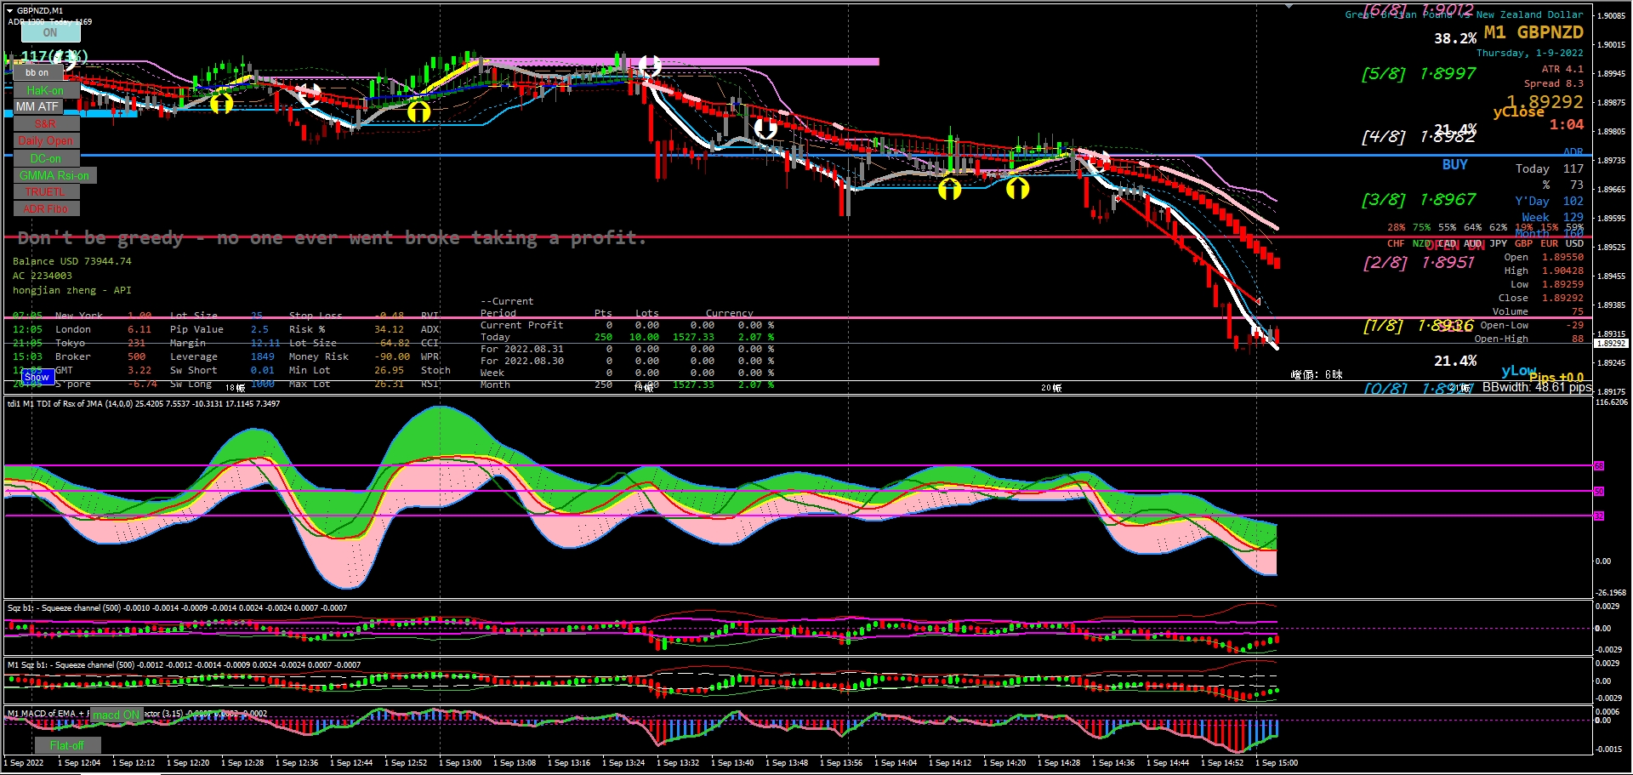Click the 38.2% Fibonacci label
Image resolution: width=1633 pixels, height=775 pixels.
(1455, 39)
